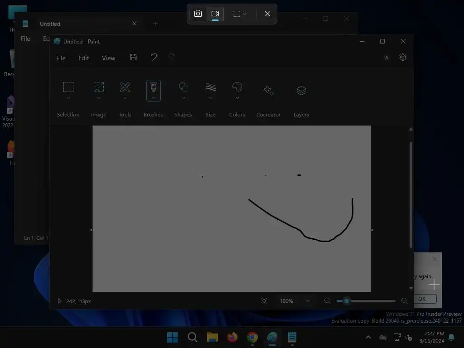This screenshot has height=348, width=464.
Task: Launch Firefox from taskbar
Action: coord(232,337)
